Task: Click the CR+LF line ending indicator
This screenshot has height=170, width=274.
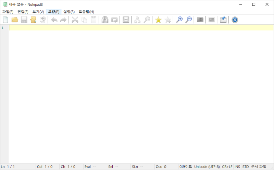Action: pyautogui.click(x=227, y=167)
